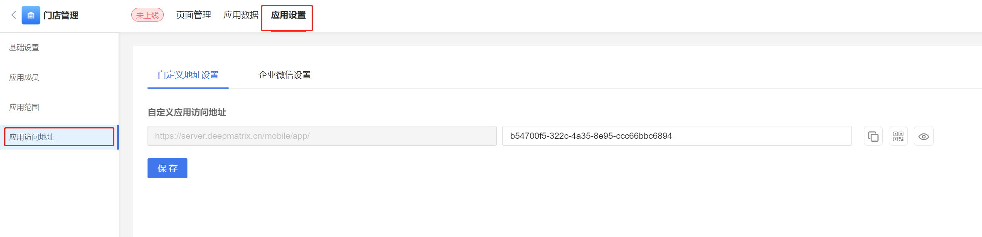
Task: Go to 应用成员 in the sidebar
Action: 24,77
